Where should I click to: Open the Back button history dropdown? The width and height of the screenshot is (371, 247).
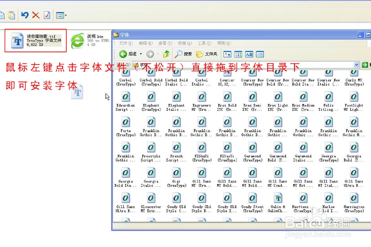pos(141,53)
